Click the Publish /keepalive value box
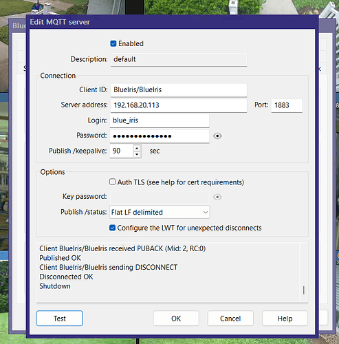The width and height of the screenshot is (339, 344). coord(122,151)
